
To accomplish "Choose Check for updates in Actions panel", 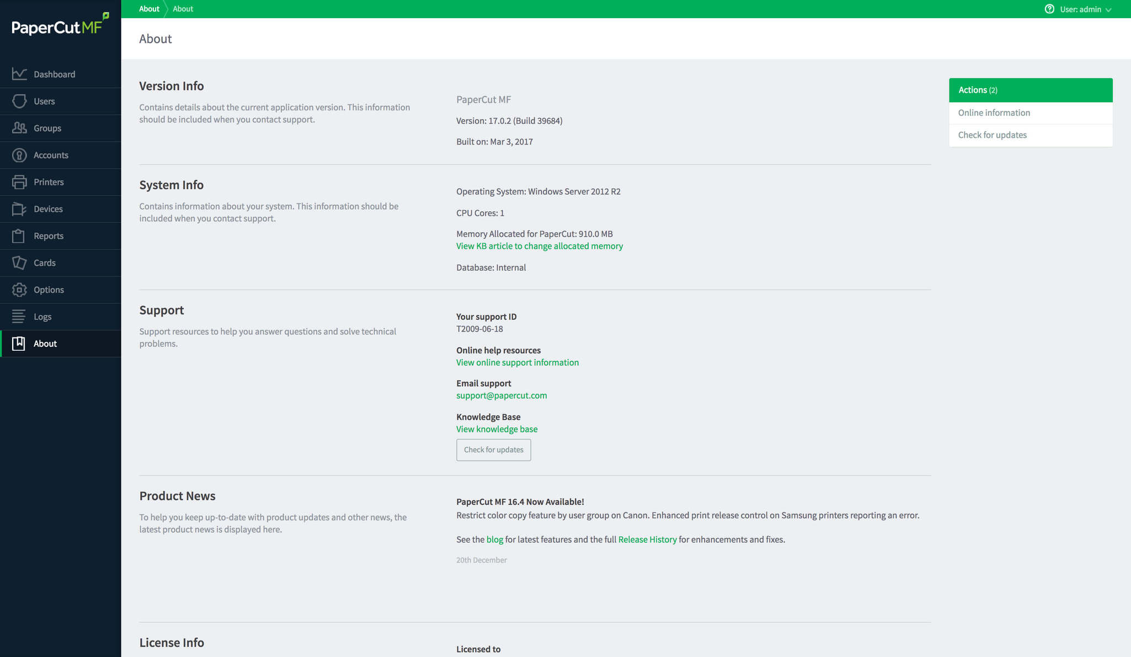I will pyautogui.click(x=992, y=135).
